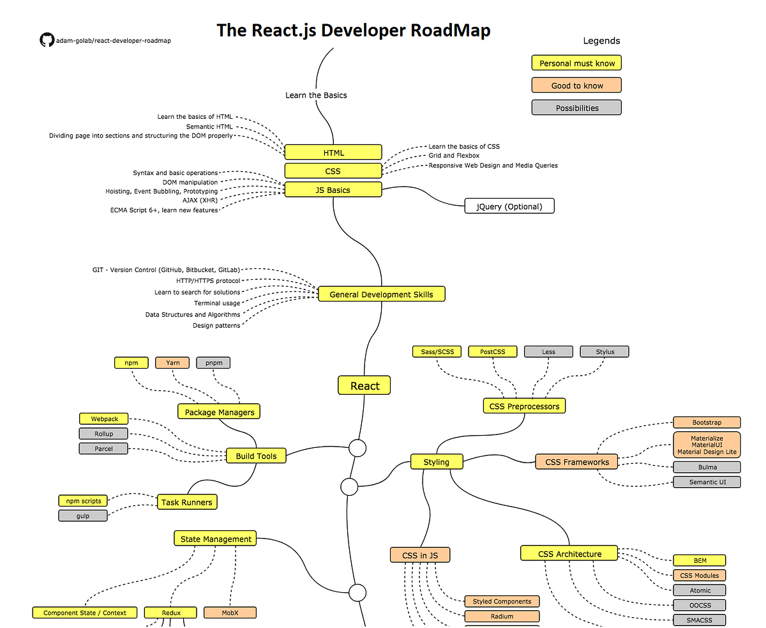Select the React node in the center
Image resolution: width=766 pixels, height=628 pixels.
point(364,385)
